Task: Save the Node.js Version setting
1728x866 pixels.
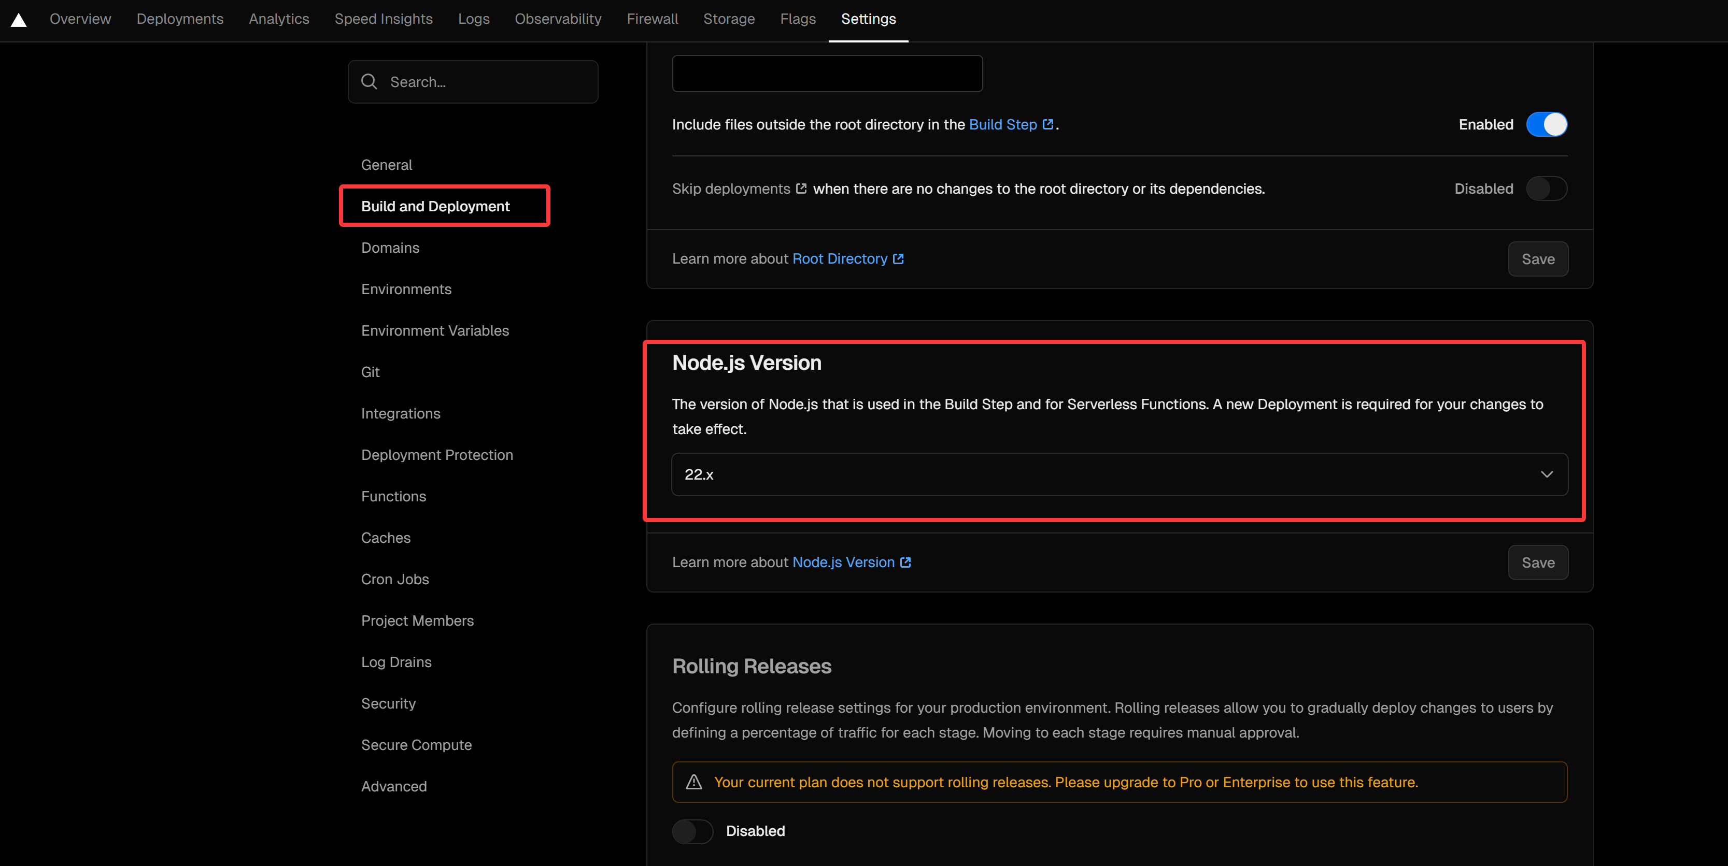Action: coord(1537,562)
